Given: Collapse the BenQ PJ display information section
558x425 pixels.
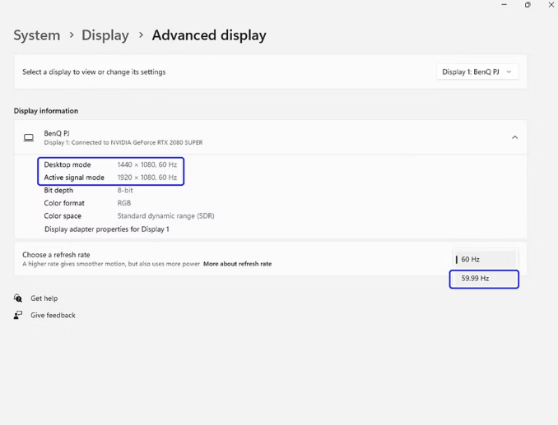Looking at the screenshot, I should point(514,137).
